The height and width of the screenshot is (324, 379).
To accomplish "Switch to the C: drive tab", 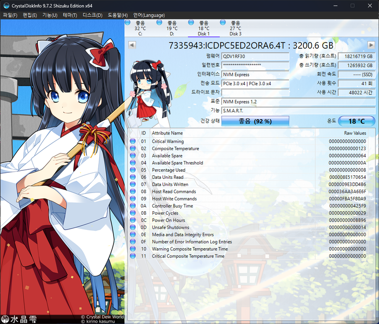I will 140,28.
